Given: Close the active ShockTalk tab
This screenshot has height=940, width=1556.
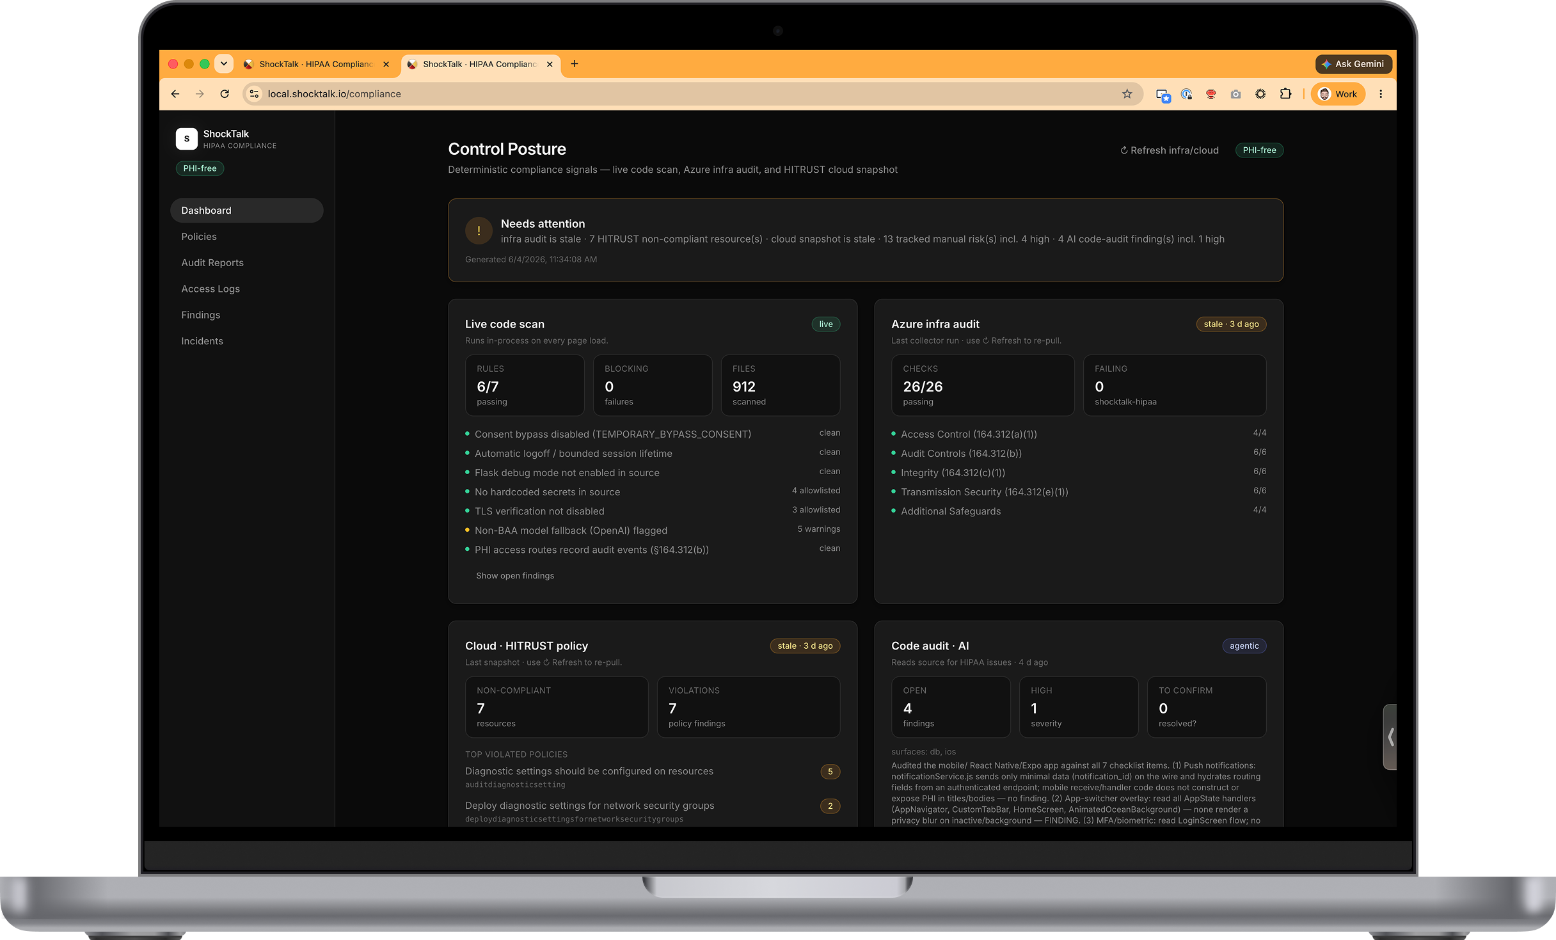Looking at the screenshot, I should click(550, 64).
